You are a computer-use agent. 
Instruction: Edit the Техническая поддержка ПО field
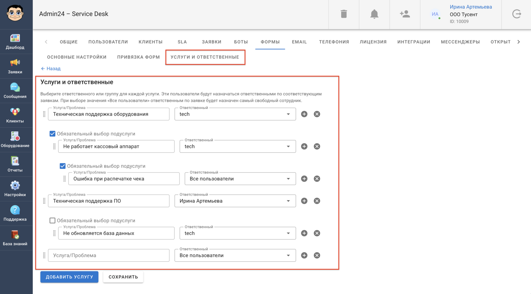pos(109,201)
